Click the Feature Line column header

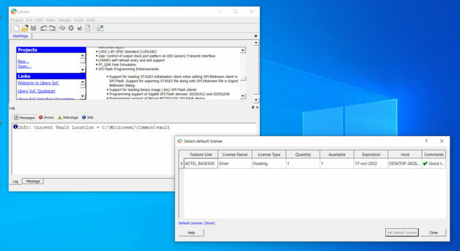click(201, 154)
